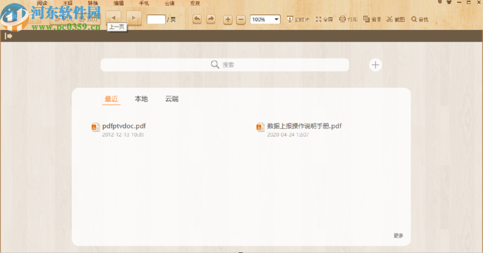
Task: Open the 手机 (Phone) menu
Action: 144,3
